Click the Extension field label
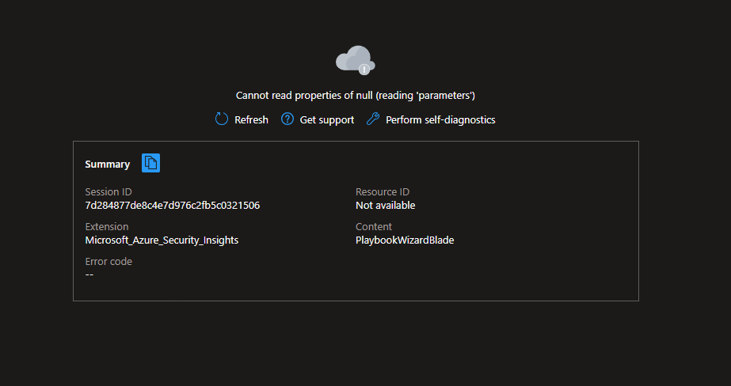Viewport: 731px width, 386px height. coord(106,227)
